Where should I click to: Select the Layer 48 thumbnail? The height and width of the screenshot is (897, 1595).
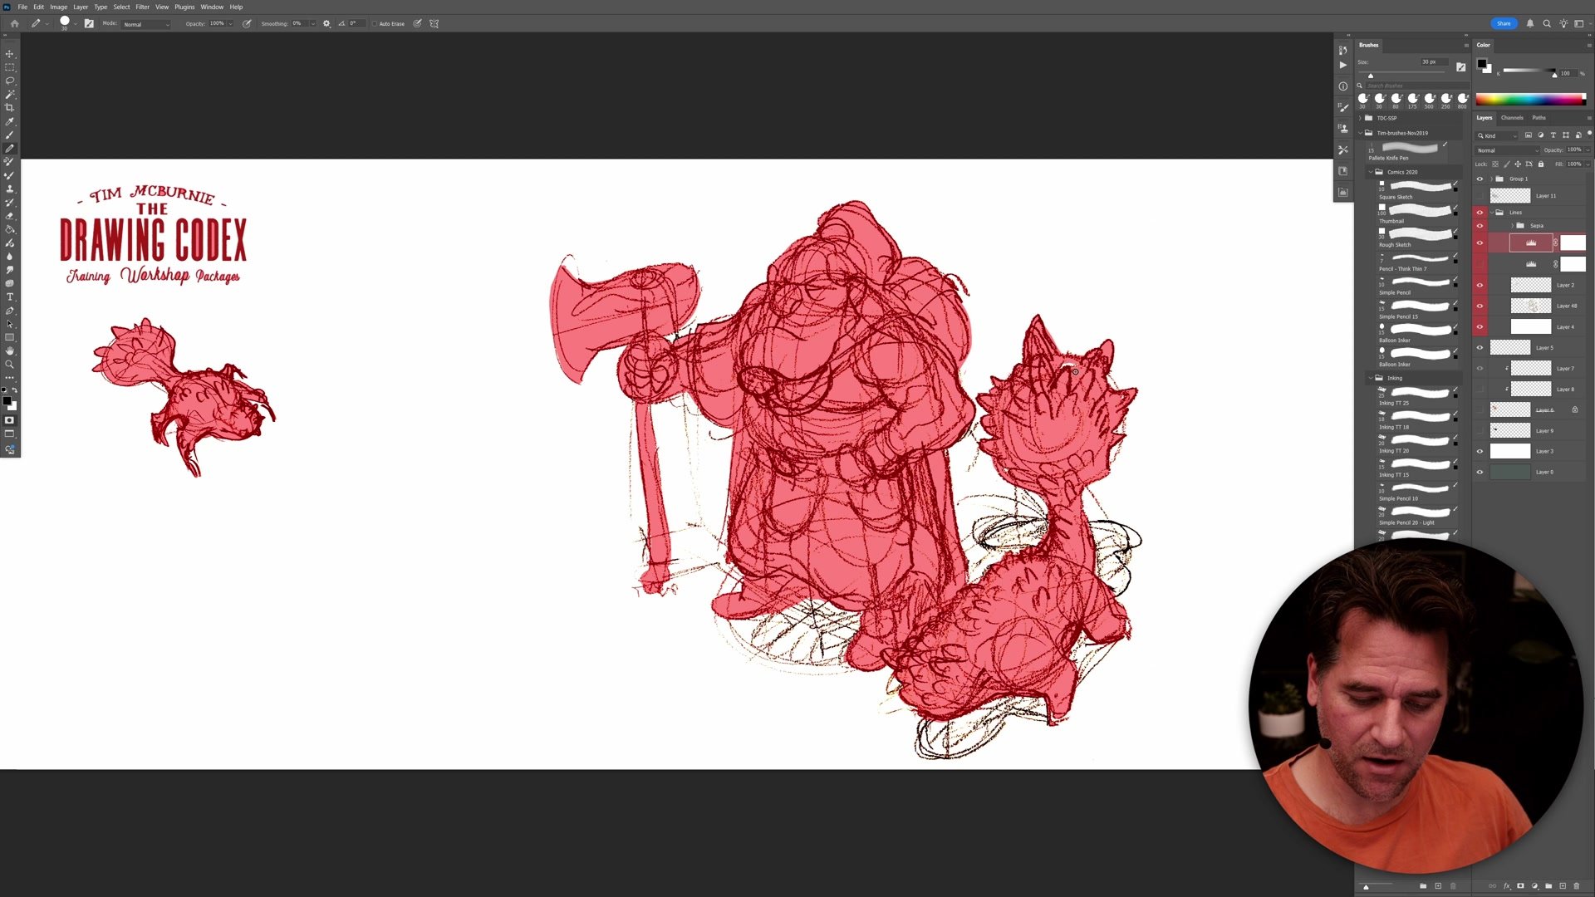point(1530,306)
